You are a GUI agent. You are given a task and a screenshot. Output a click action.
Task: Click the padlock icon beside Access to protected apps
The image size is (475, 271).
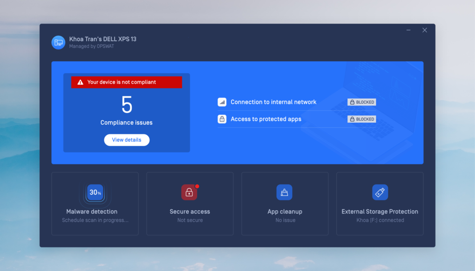[x=222, y=119]
